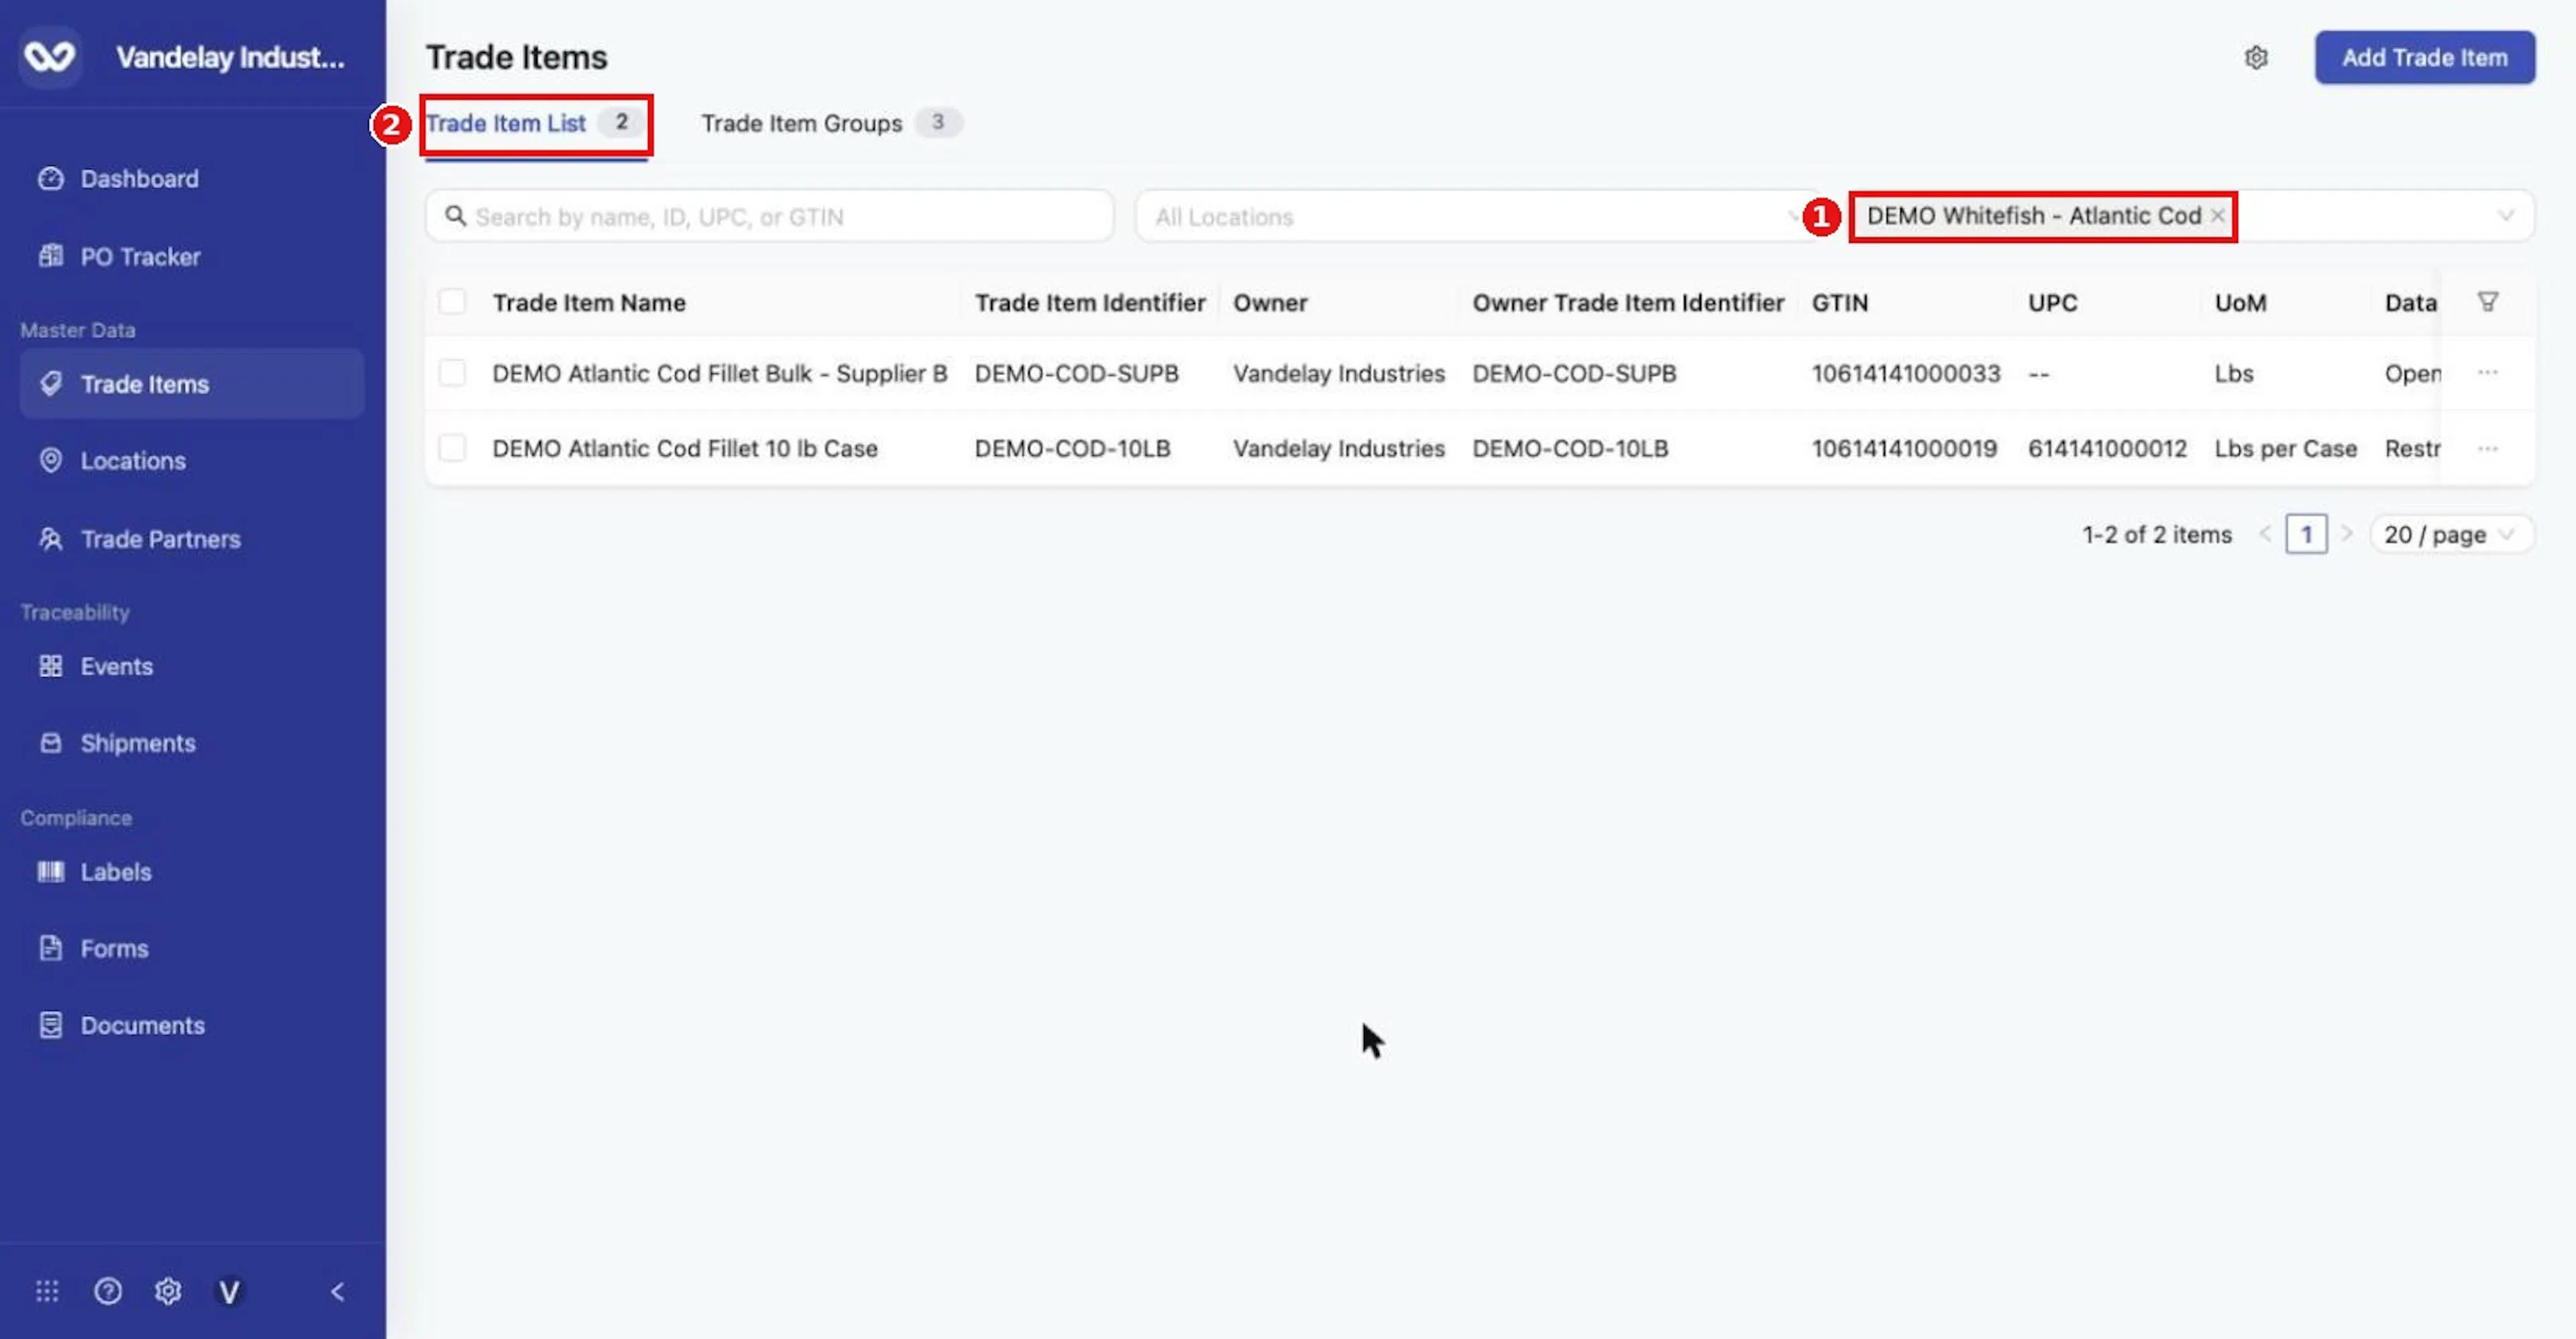Click DEMO Atlantic Cod Fillet Bulk - Supplier B
Viewport: 2576px width, 1339px height.
(719, 373)
